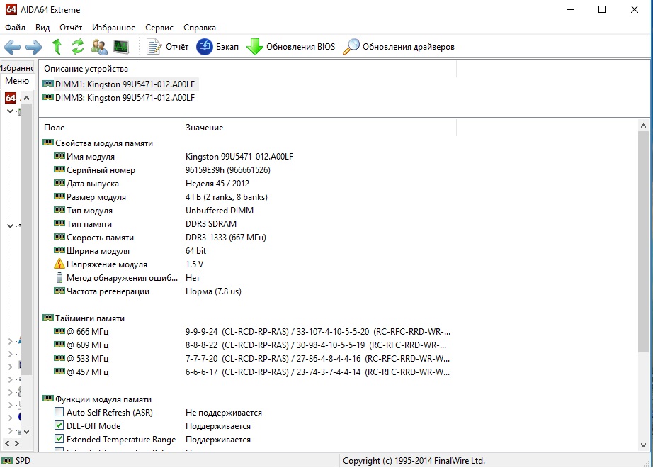This screenshot has width=653, height=468.
Task: Switch to the Меню sidebar tab
Action: coord(17,81)
